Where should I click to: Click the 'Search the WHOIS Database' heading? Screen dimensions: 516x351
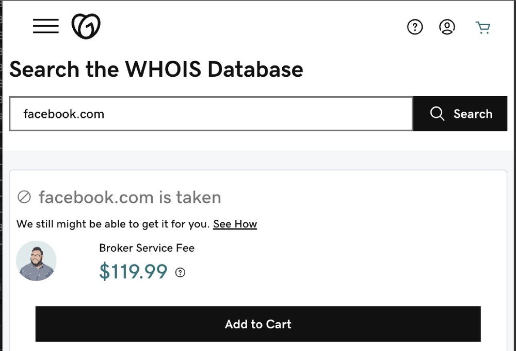pyautogui.click(x=156, y=69)
